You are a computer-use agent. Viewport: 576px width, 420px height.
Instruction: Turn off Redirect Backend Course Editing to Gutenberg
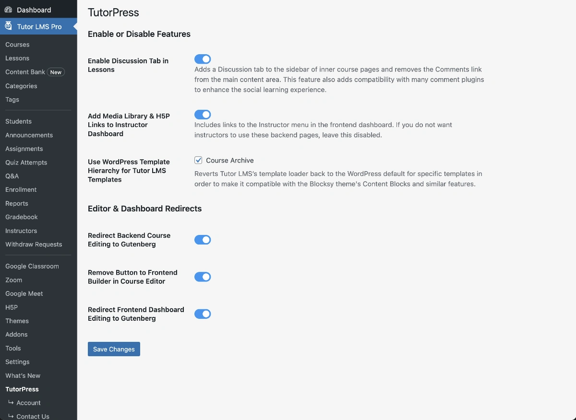(x=203, y=240)
